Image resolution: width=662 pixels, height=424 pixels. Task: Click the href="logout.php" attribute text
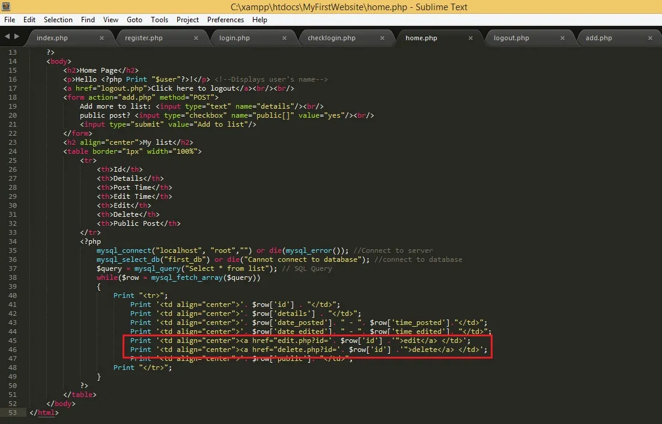click(111, 89)
